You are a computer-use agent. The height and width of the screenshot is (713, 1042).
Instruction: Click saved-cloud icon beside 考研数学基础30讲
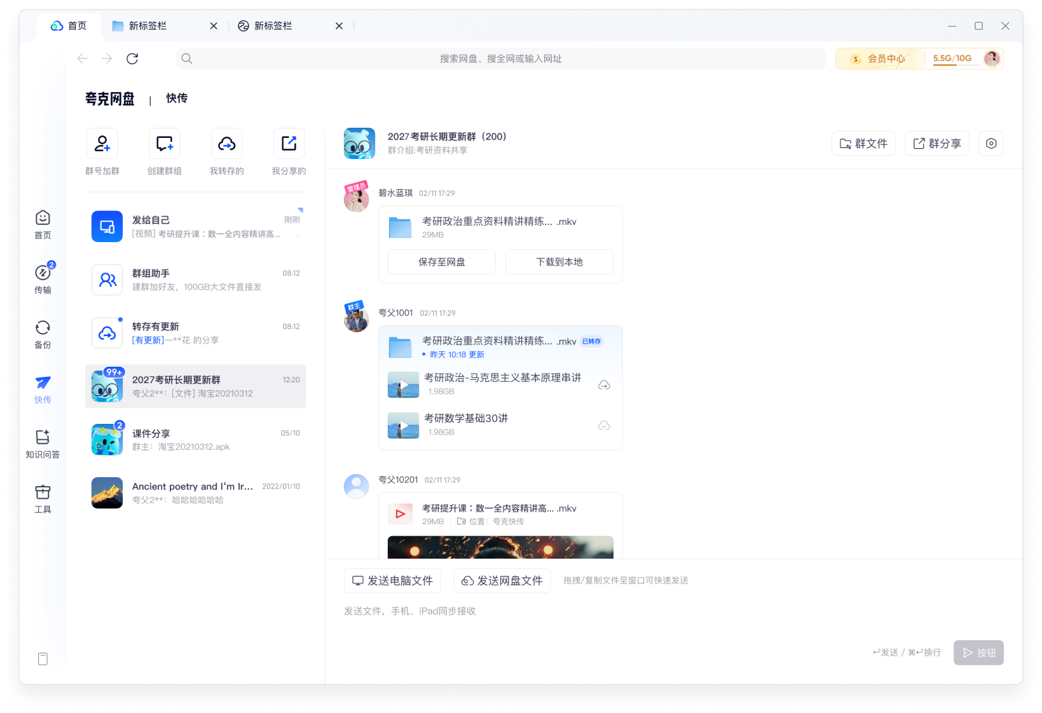(x=604, y=425)
